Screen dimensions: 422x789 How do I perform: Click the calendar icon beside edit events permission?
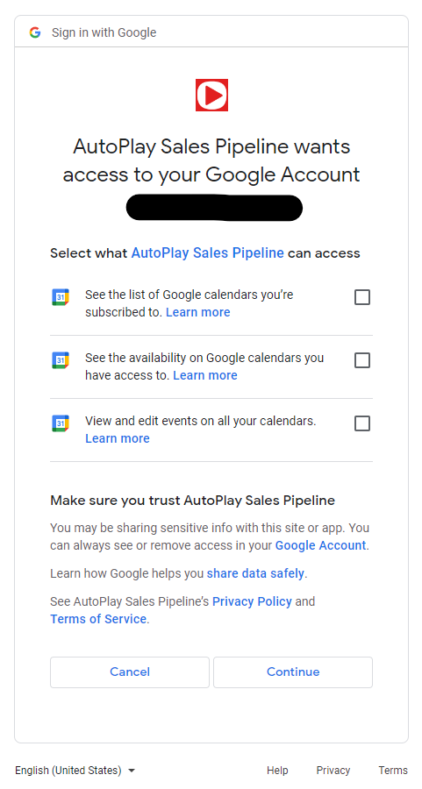(x=61, y=423)
